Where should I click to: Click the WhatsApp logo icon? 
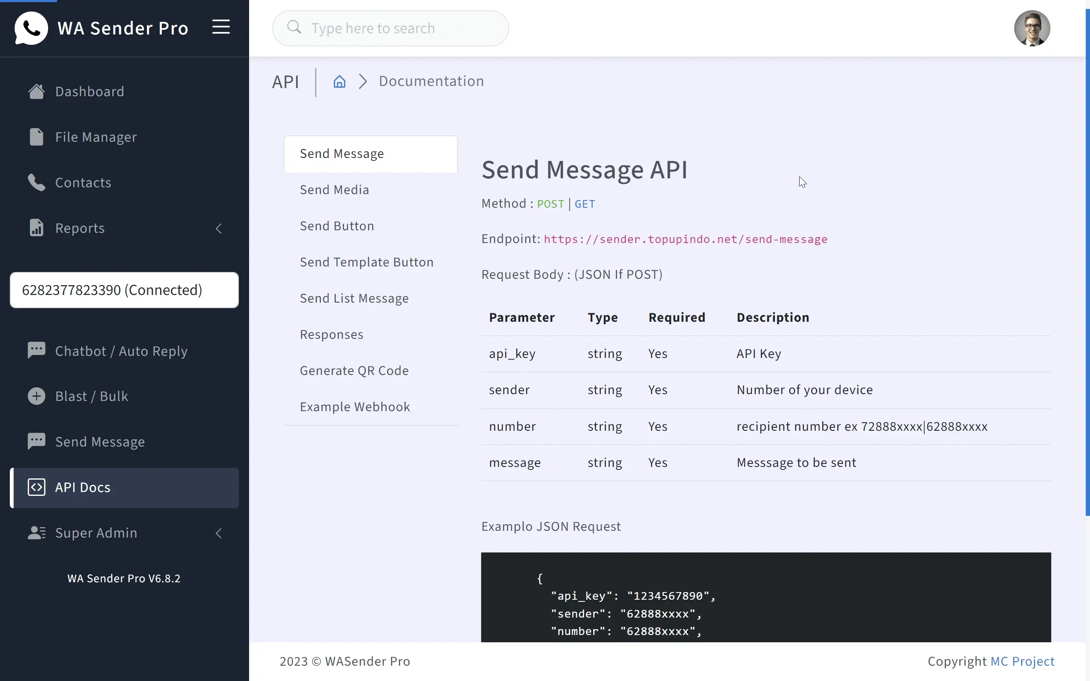pyautogui.click(x=31, y=28)
